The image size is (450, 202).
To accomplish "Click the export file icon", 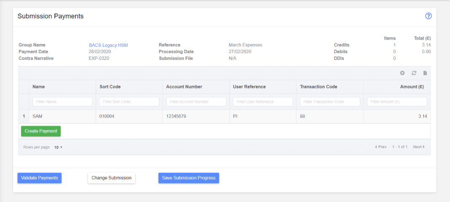I will point(425,73).
